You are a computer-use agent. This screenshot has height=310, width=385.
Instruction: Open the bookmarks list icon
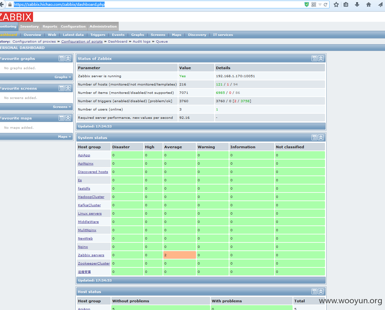click(346, 4)
